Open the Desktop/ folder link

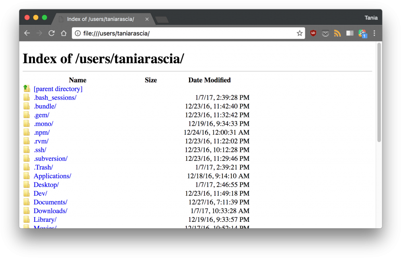click(46, 184)
